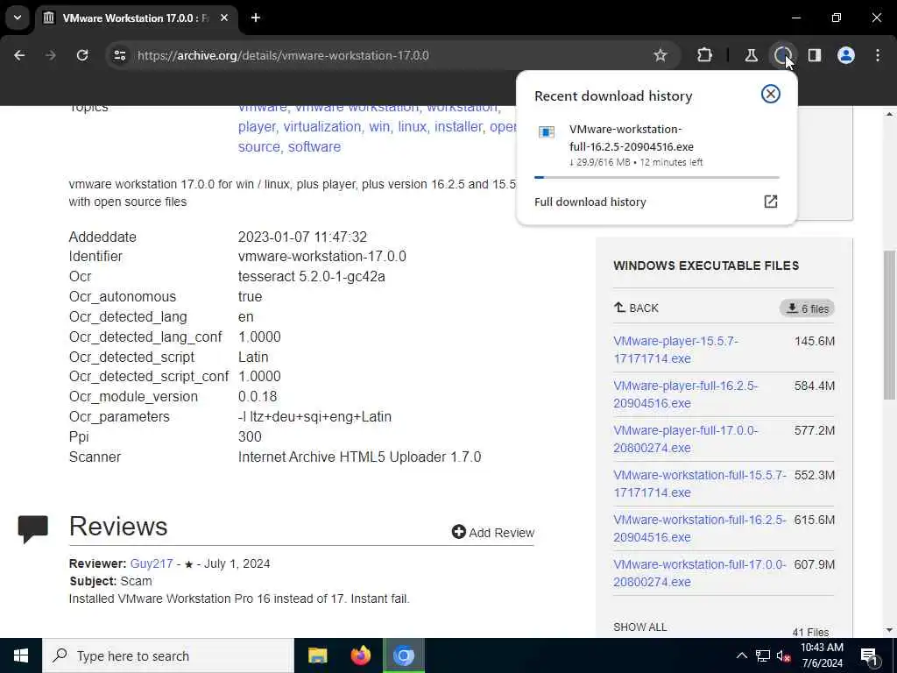Image resolution: width=897 pixels, height=673 pixels.
Task: Open the 'software' topic link
Action: coord(314,146)
